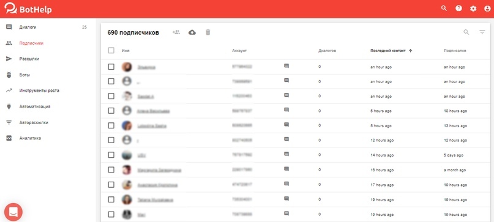Tick checkbox of the 12 hours ago row

(111, 141)
